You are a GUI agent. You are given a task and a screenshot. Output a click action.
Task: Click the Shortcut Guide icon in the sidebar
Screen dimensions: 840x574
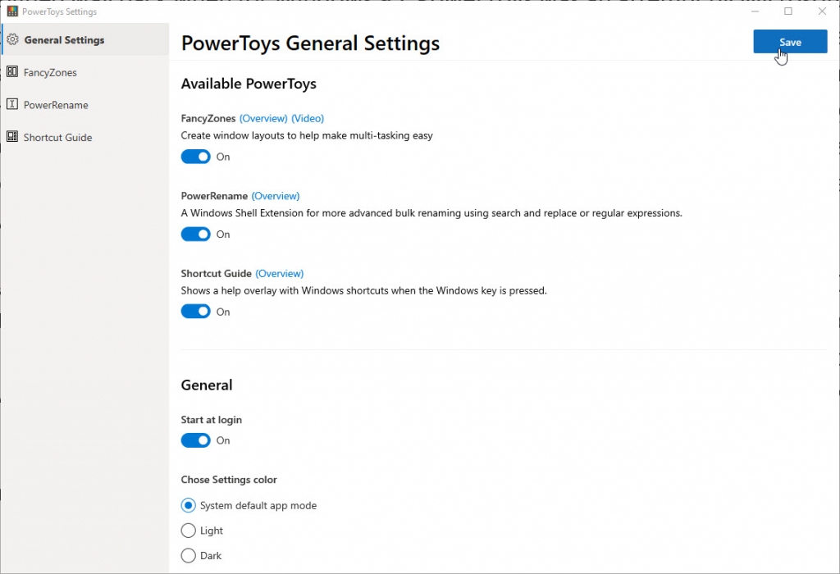[11, 137]
